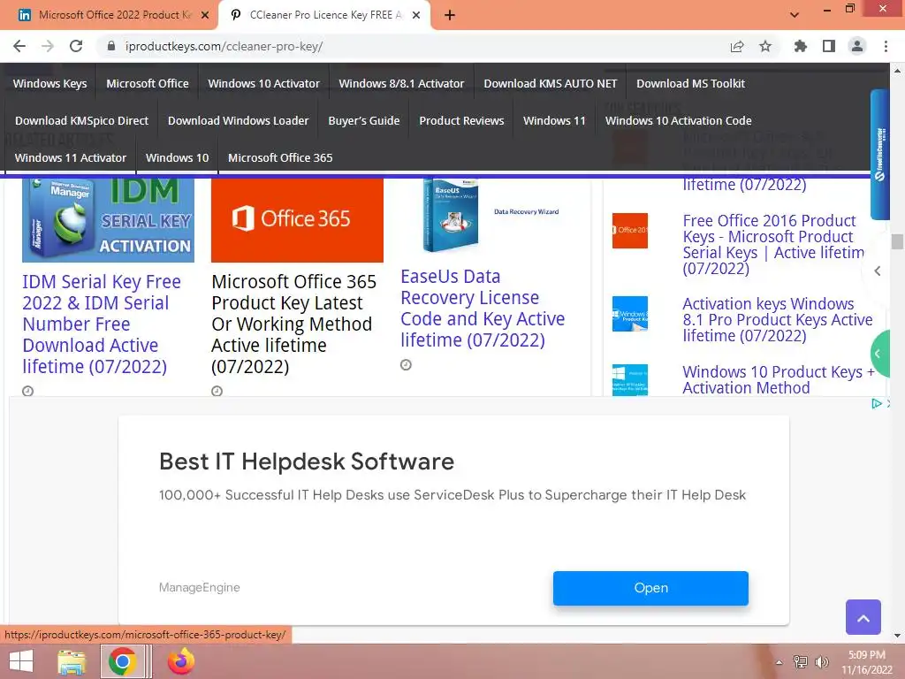This screenshot has height=679, width=905.
Task: Expand the white side arrow panel
Action: (878, 271)
